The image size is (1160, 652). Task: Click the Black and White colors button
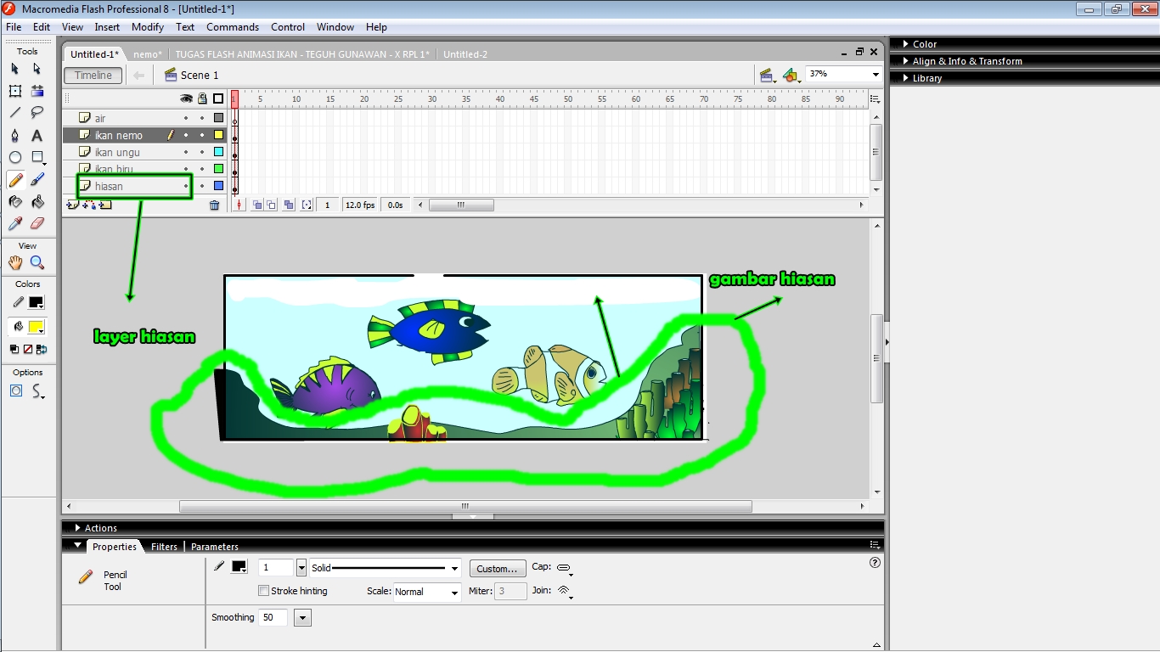tap(14, 349)
